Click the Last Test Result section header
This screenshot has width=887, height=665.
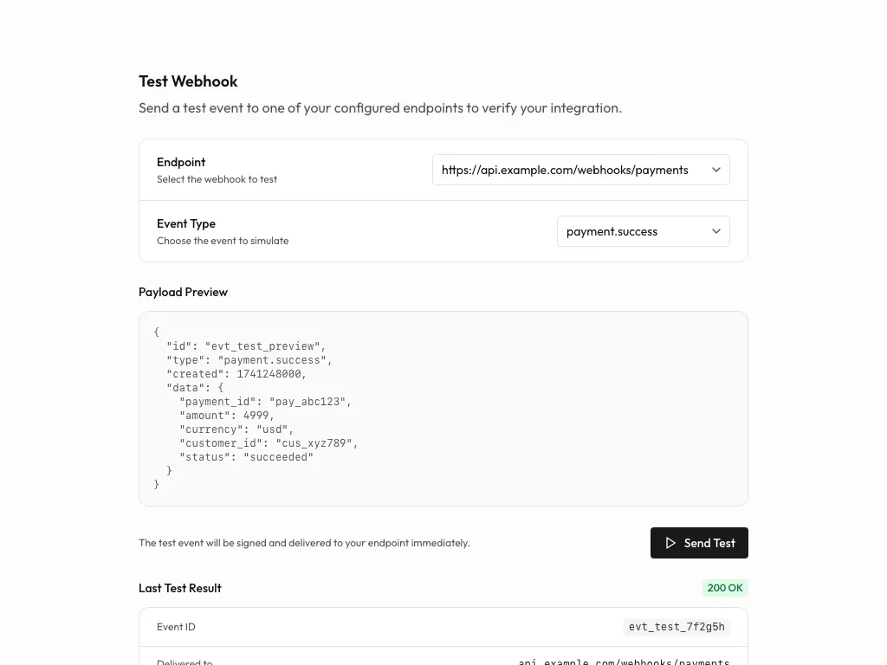pyautogui.click(x=179, y=588)
